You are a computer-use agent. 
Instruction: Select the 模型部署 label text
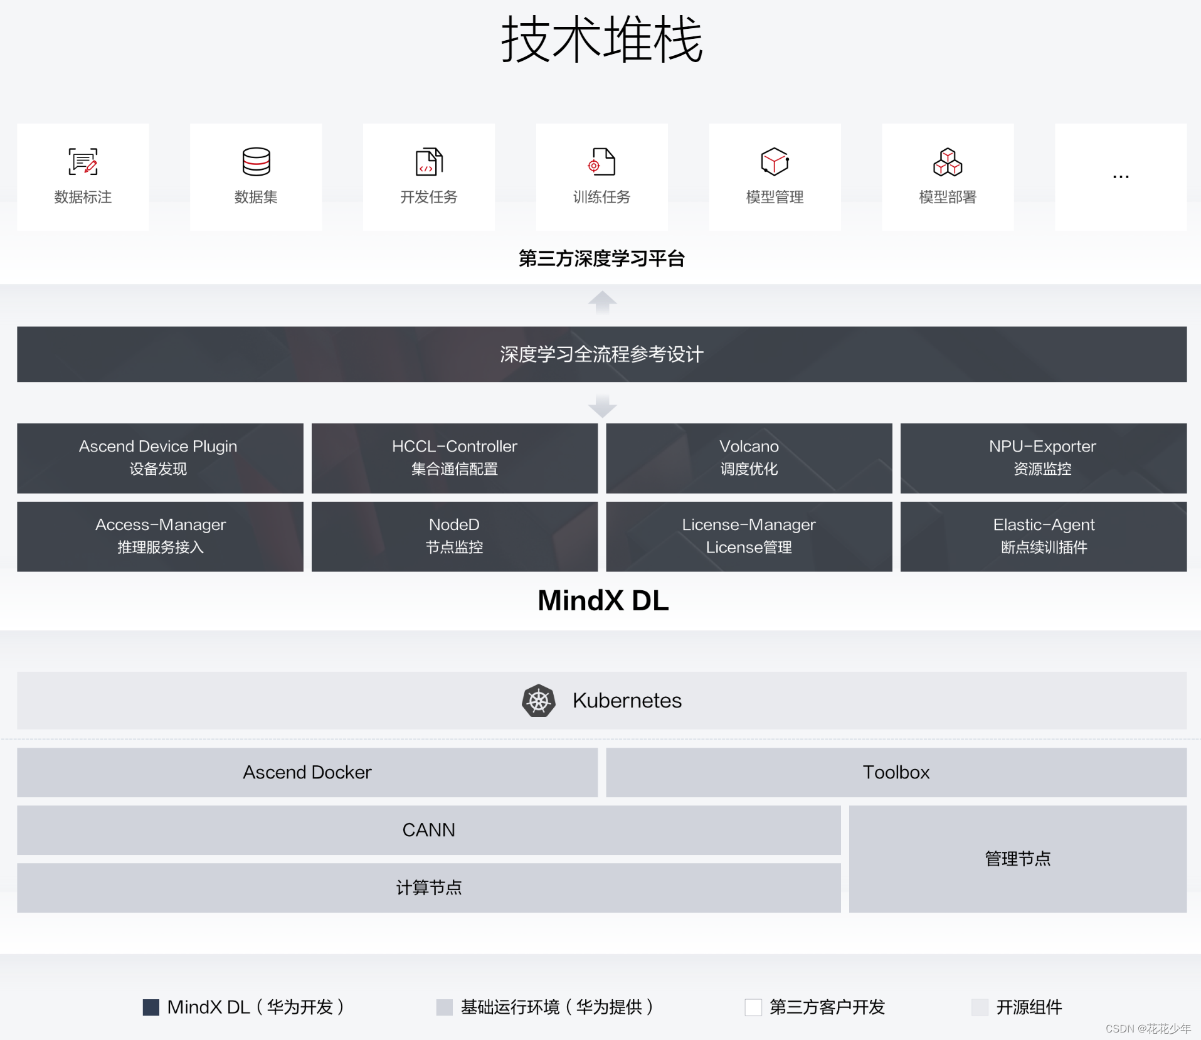coord(948,197)
